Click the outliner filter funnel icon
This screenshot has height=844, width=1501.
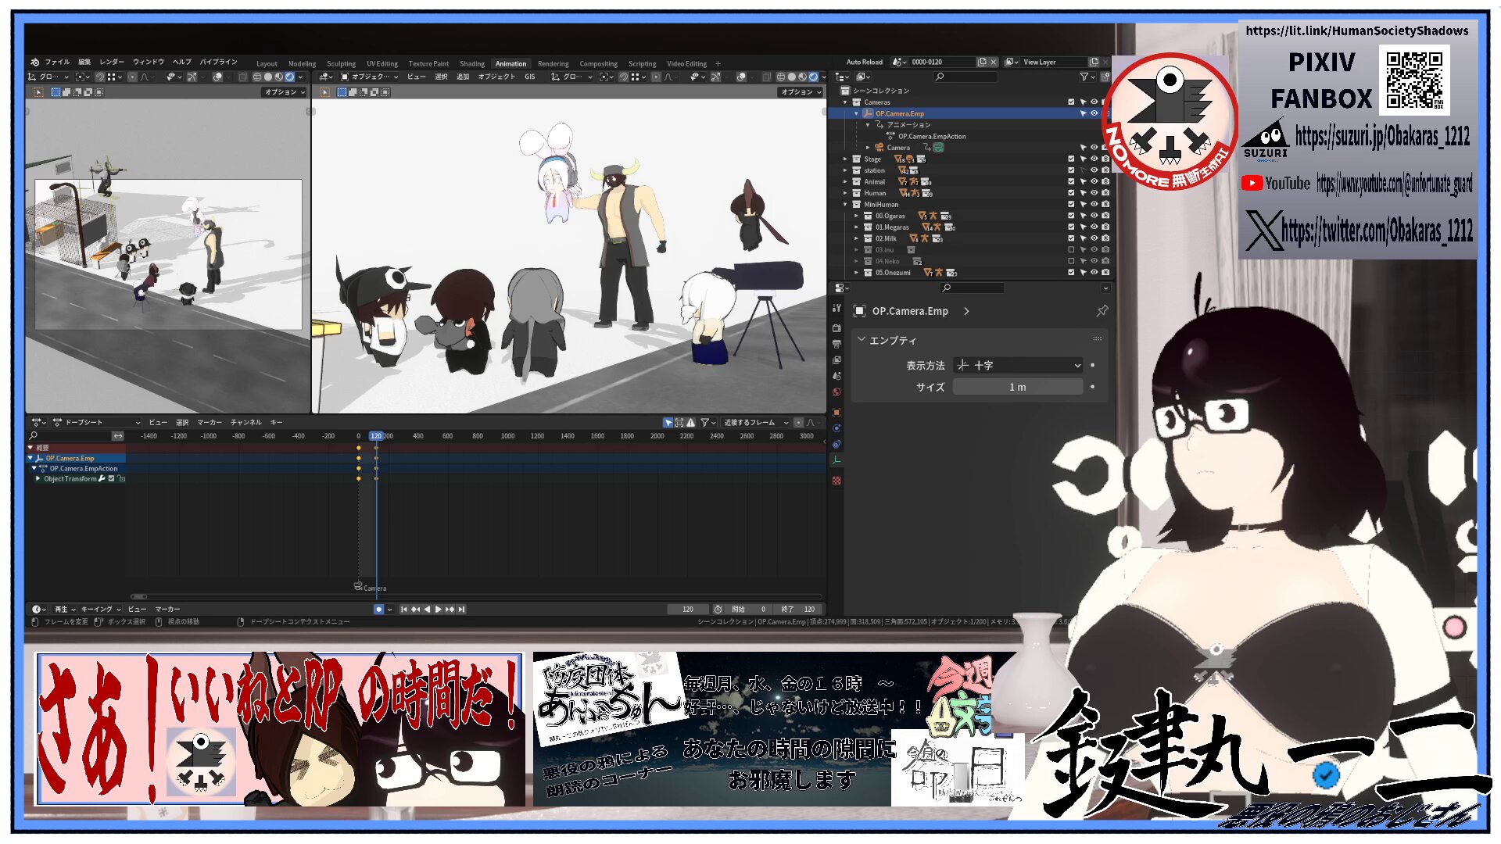coord(1084,77)
